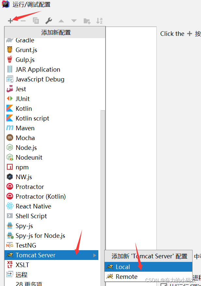Click the move into new folder icon
This screenshot has height=286, width=201.
click(87, 21)
